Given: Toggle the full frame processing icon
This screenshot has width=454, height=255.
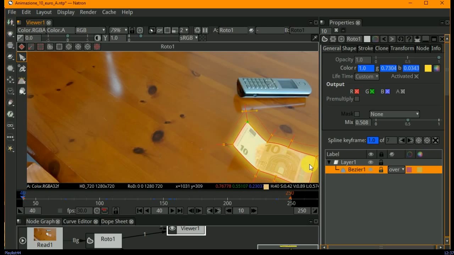Looking at the screenshot, I should pyautogui.click(x=160, y=30).
